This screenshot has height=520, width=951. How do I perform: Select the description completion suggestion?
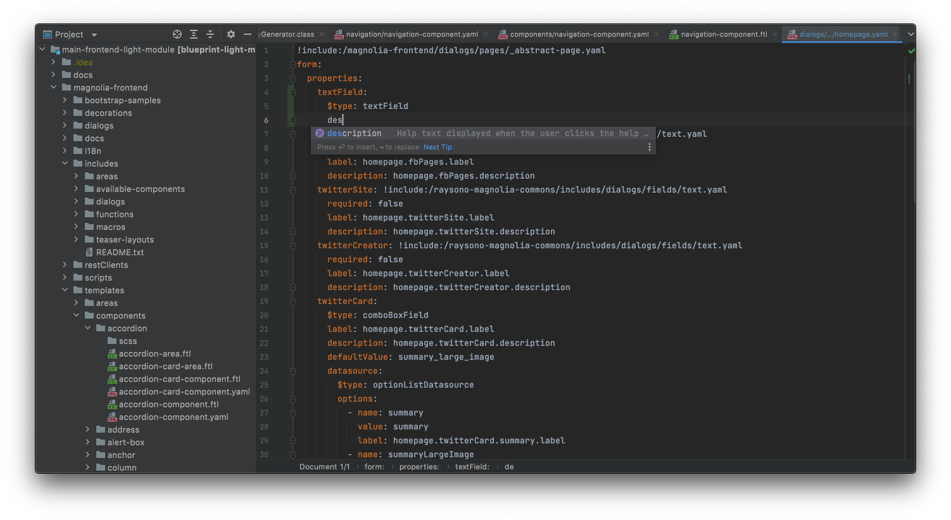(354, 133)
